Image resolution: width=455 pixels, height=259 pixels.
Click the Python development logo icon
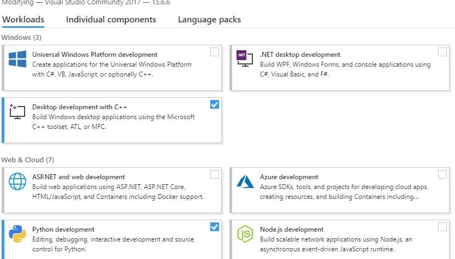click(x=17, y=234)
